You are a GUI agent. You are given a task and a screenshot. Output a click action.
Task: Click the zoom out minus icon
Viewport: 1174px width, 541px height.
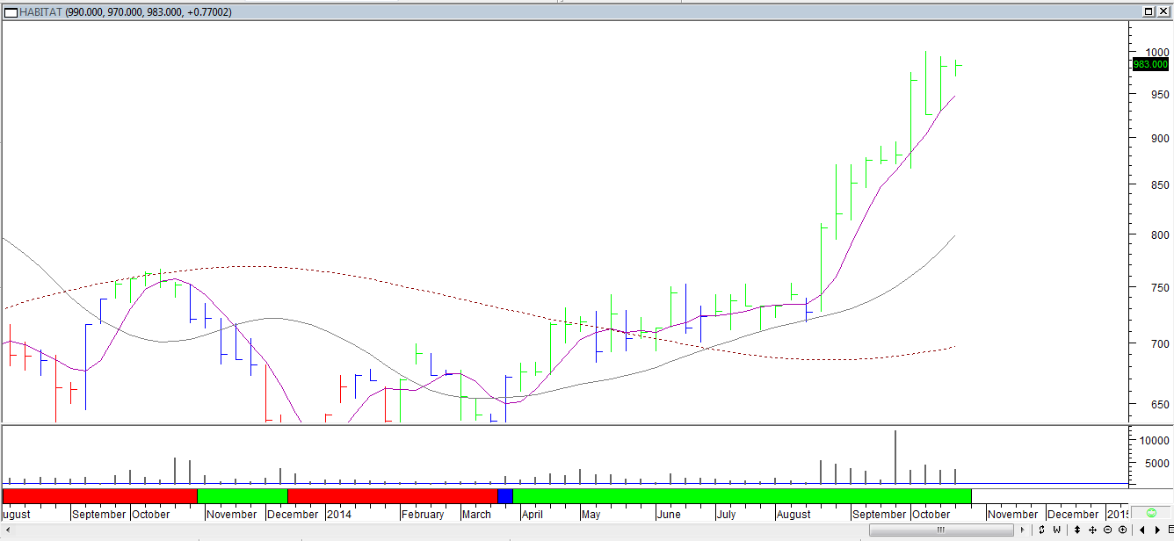[1107, 530]
